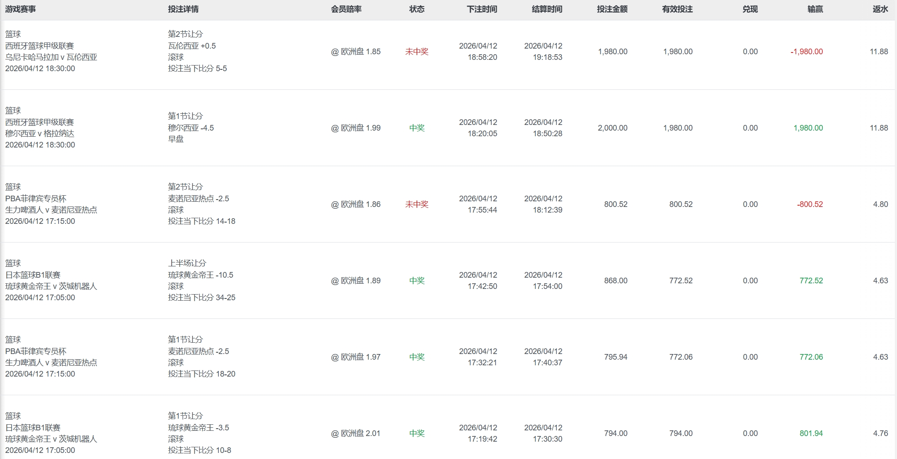Image resolution: width=897 pixels, height=459 pixels.
Task: Click the 投注金额 column header
Action: coord(612,9)
